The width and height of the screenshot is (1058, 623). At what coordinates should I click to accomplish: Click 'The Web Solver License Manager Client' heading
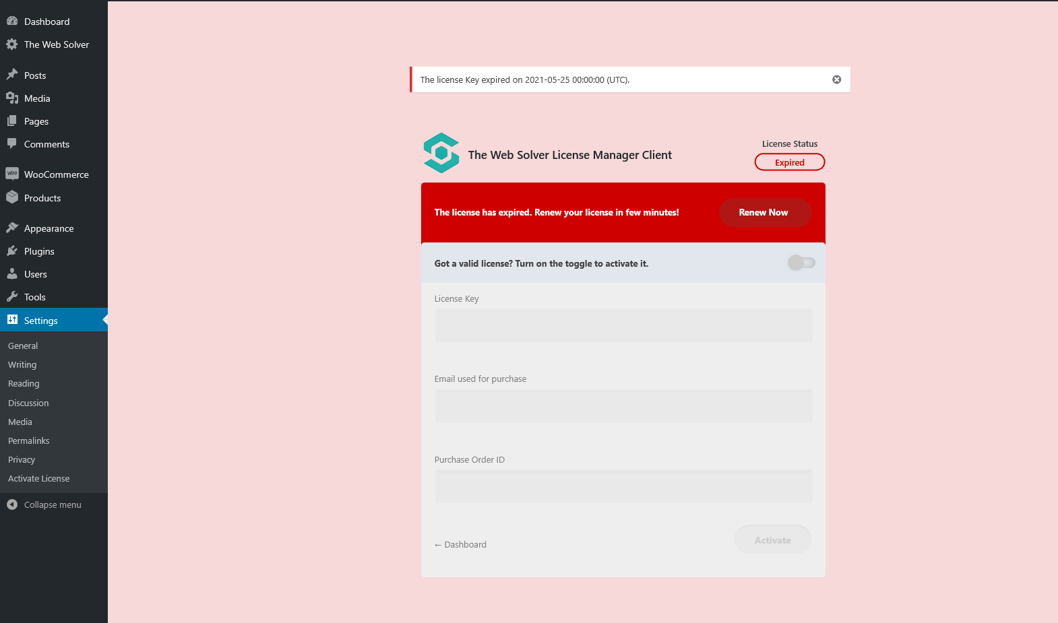[x=570, y=155]
